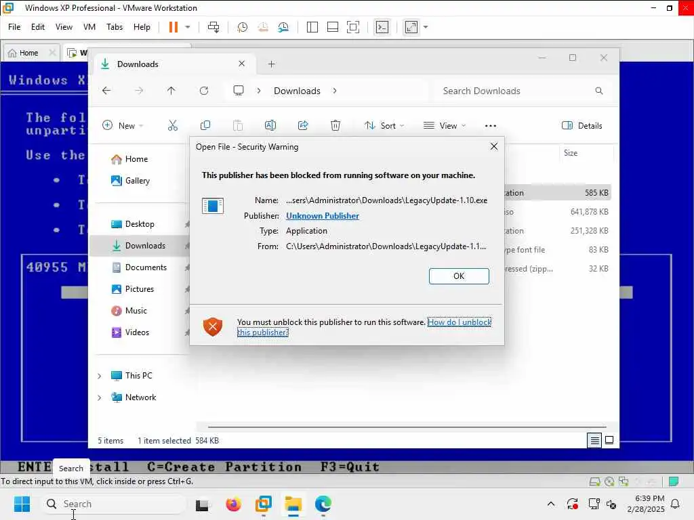The height and width of the screenshot is (520, 694).
Task: Expand the This PC tree node
Action: tap(100, 376)
